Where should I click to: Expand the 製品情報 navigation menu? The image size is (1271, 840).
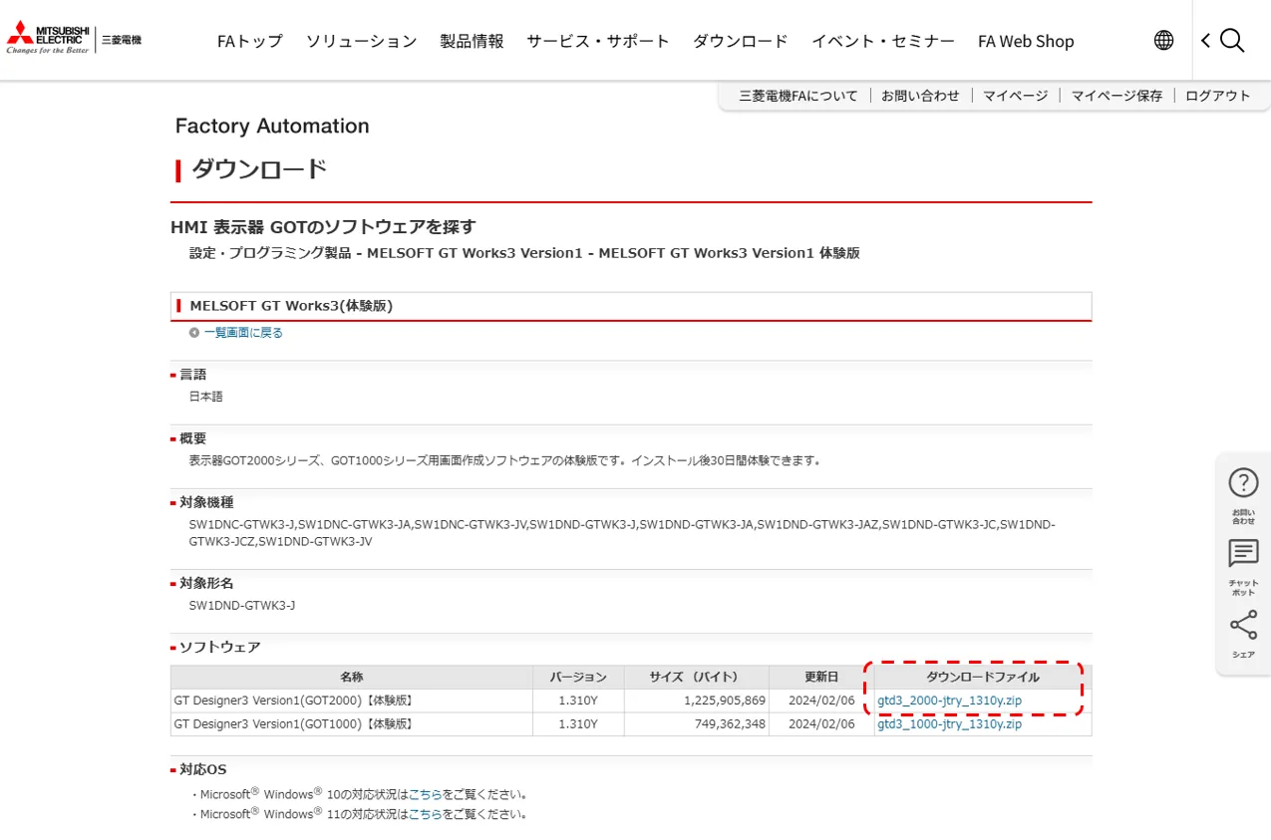[x=472, y=41]
